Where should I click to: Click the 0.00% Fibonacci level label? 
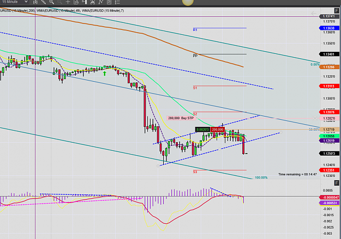(315, 64)
